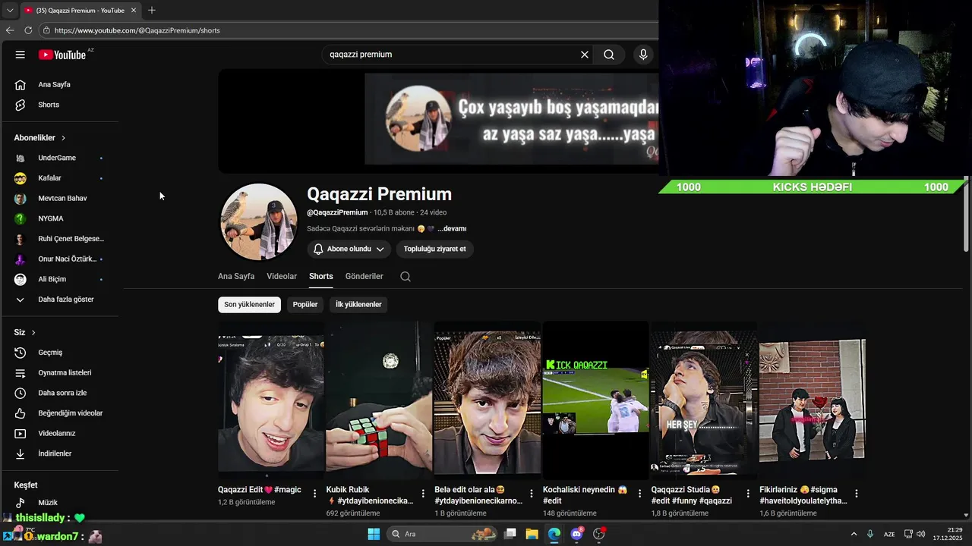This screenshot has height=546, width=972.
Task: Open Microsoft Edge from the taskbar
Action: (554, 534)
